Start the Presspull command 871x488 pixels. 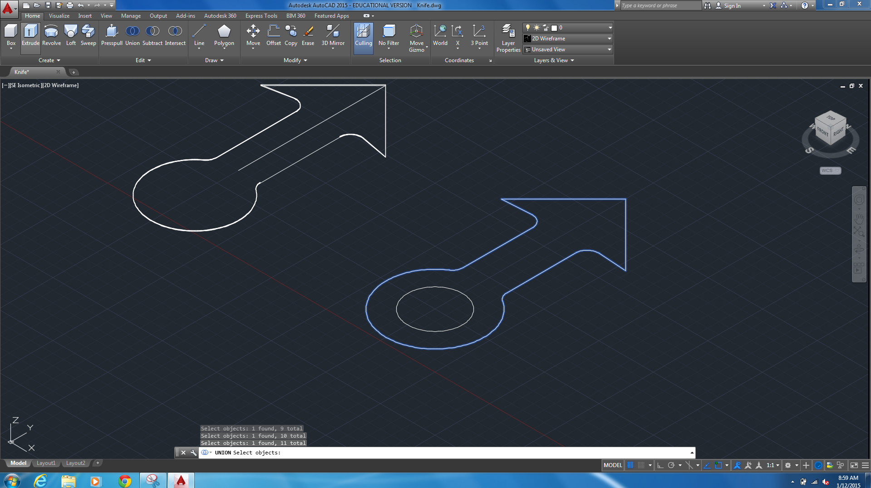[112, 35]
